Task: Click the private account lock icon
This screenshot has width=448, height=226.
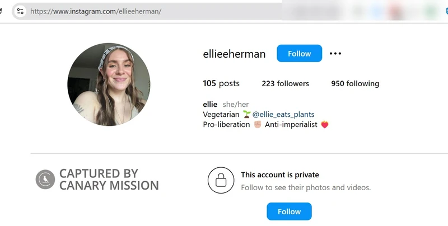Action: tap(221, 180)
